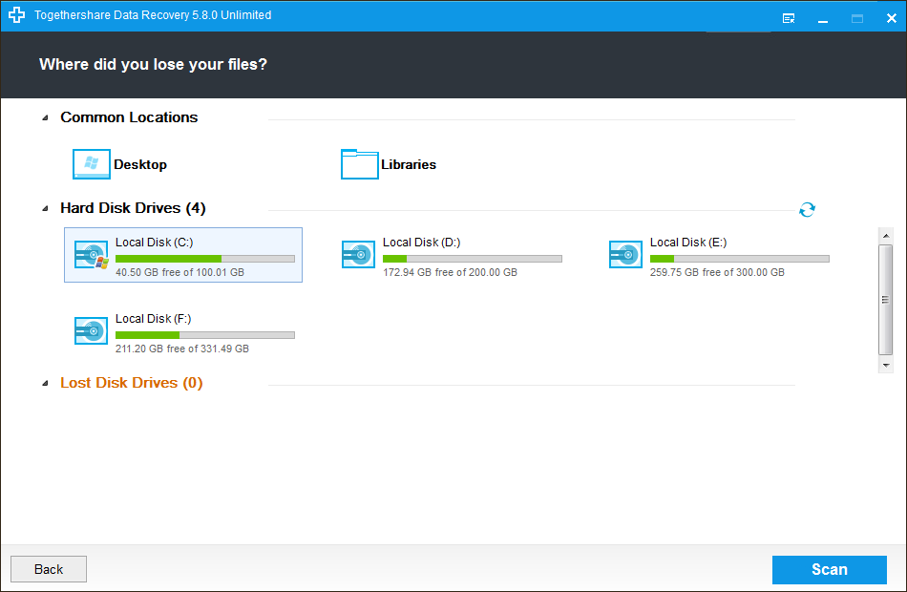Click the Local Disk (E:) label

pyautogui.click(x=688, y=243)
